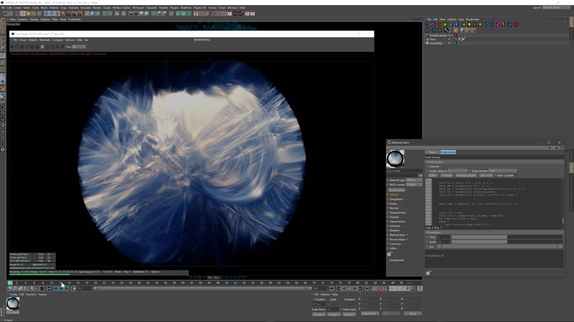Pause rendering in the Octane Live Viewer
Screen dimensions: 574x322
click(22, 47)
